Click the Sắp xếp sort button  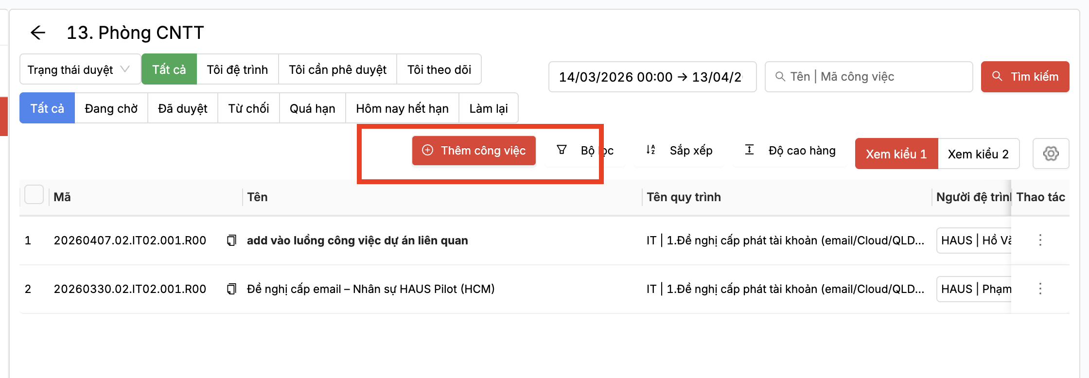coord(679,151)
